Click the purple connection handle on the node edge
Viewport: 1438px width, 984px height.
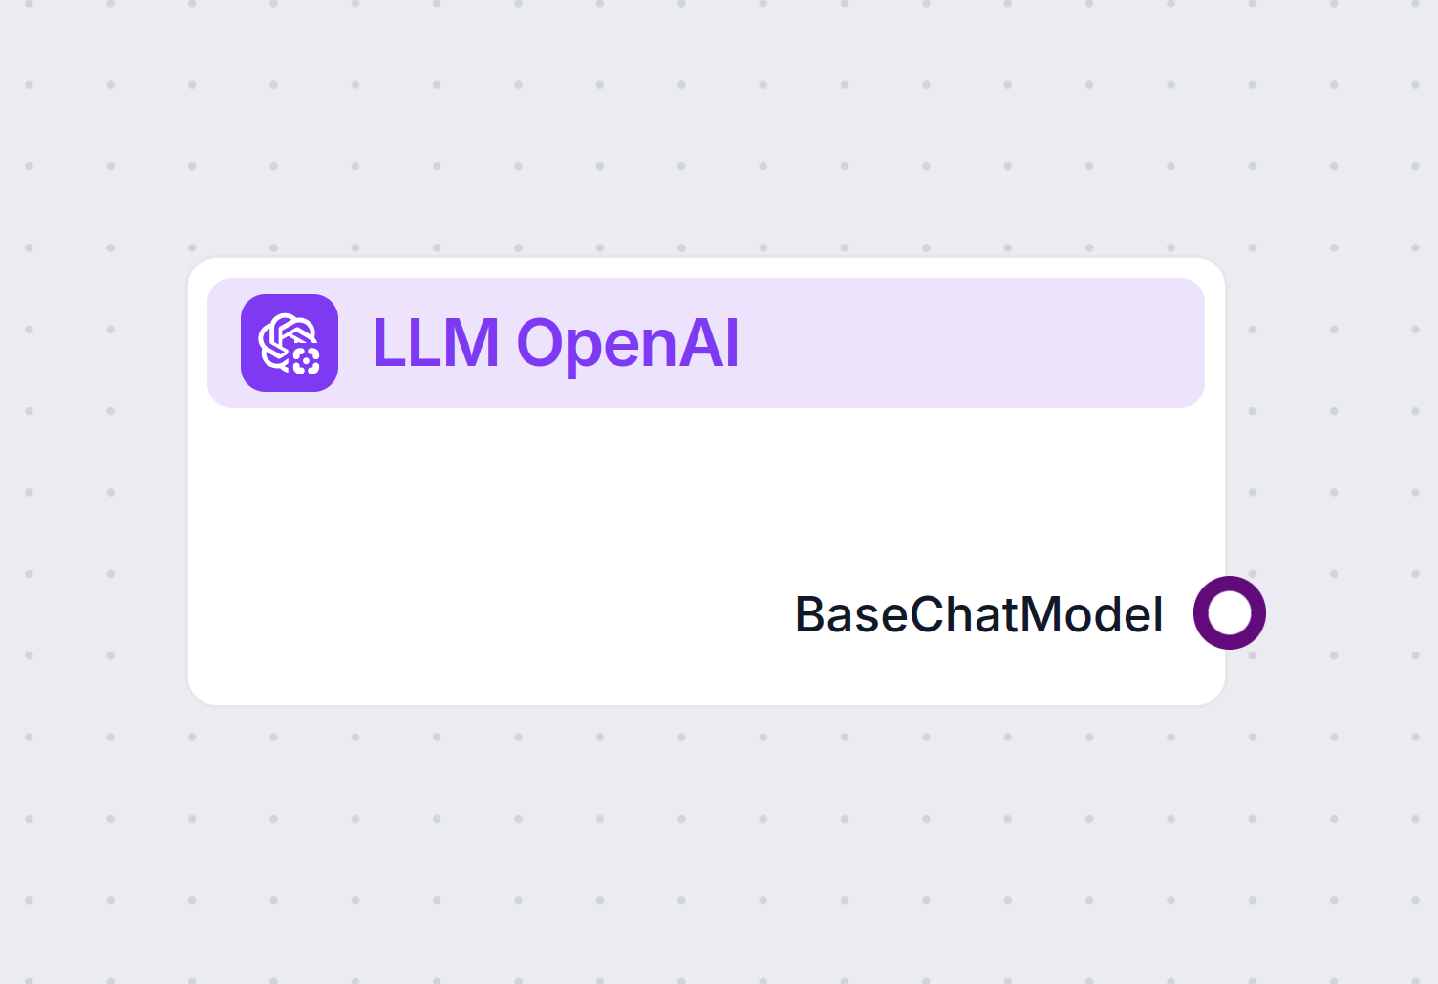pos(1230,612)
